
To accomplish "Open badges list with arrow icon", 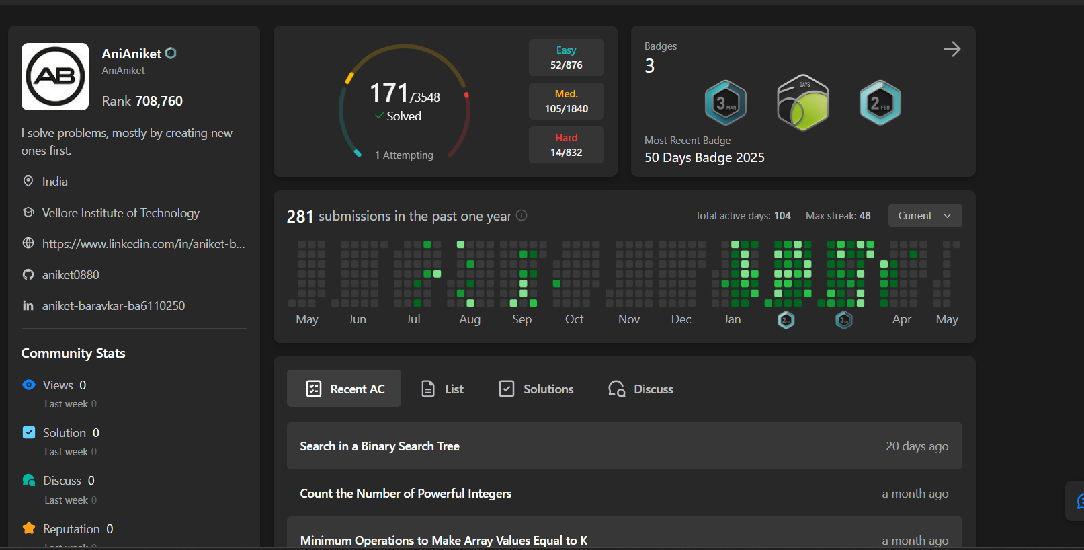I will click(x=952, y=49).
